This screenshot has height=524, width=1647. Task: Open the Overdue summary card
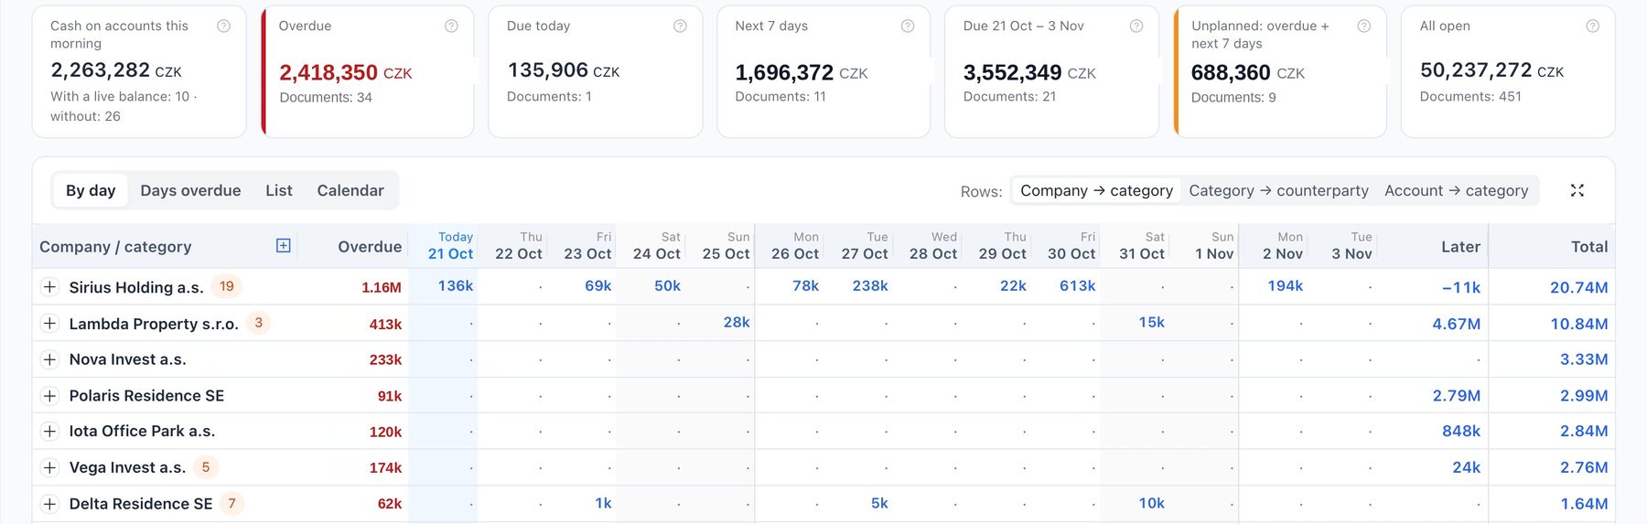tap(368, 71)
